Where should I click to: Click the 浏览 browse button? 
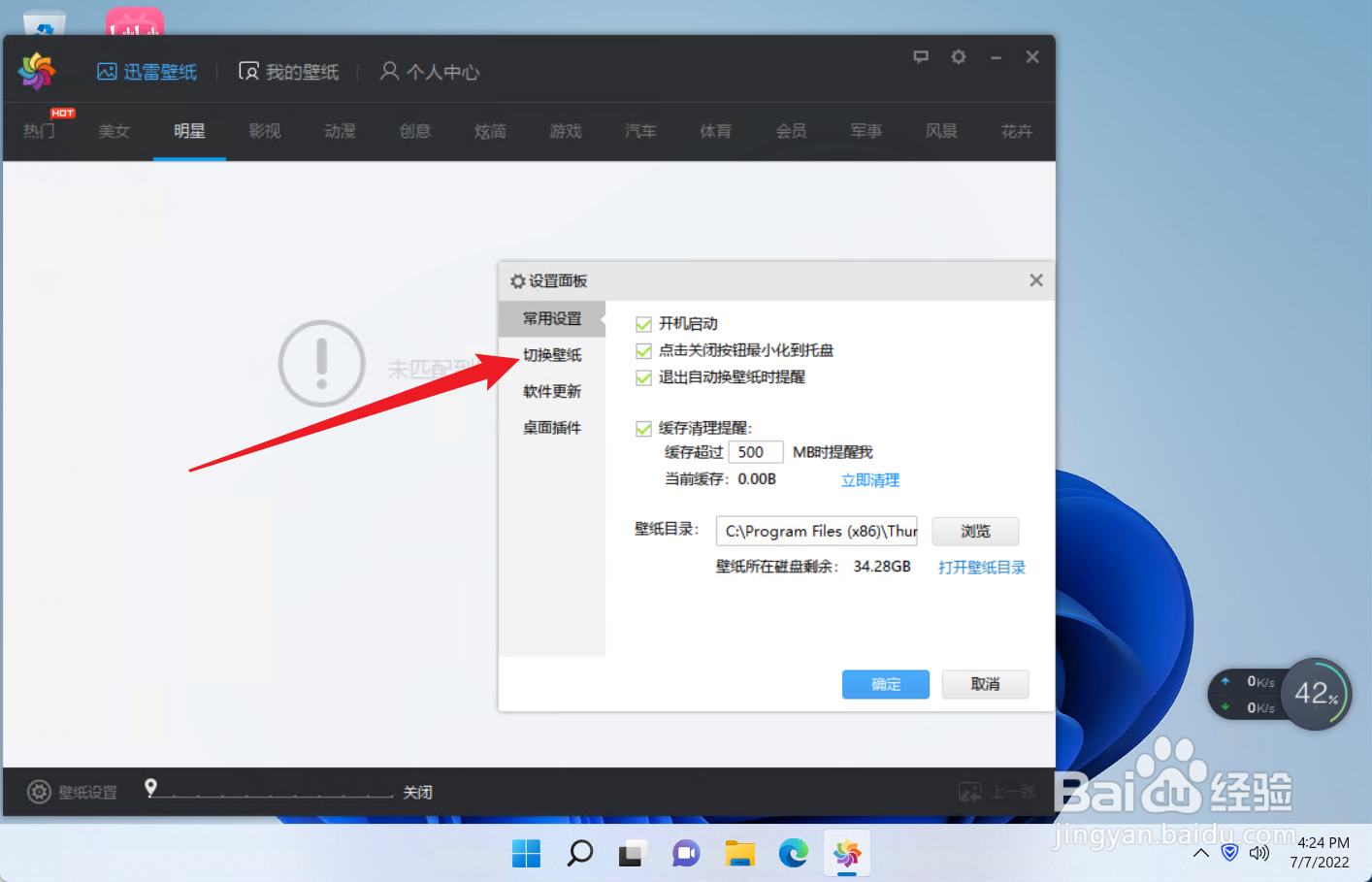975,531
